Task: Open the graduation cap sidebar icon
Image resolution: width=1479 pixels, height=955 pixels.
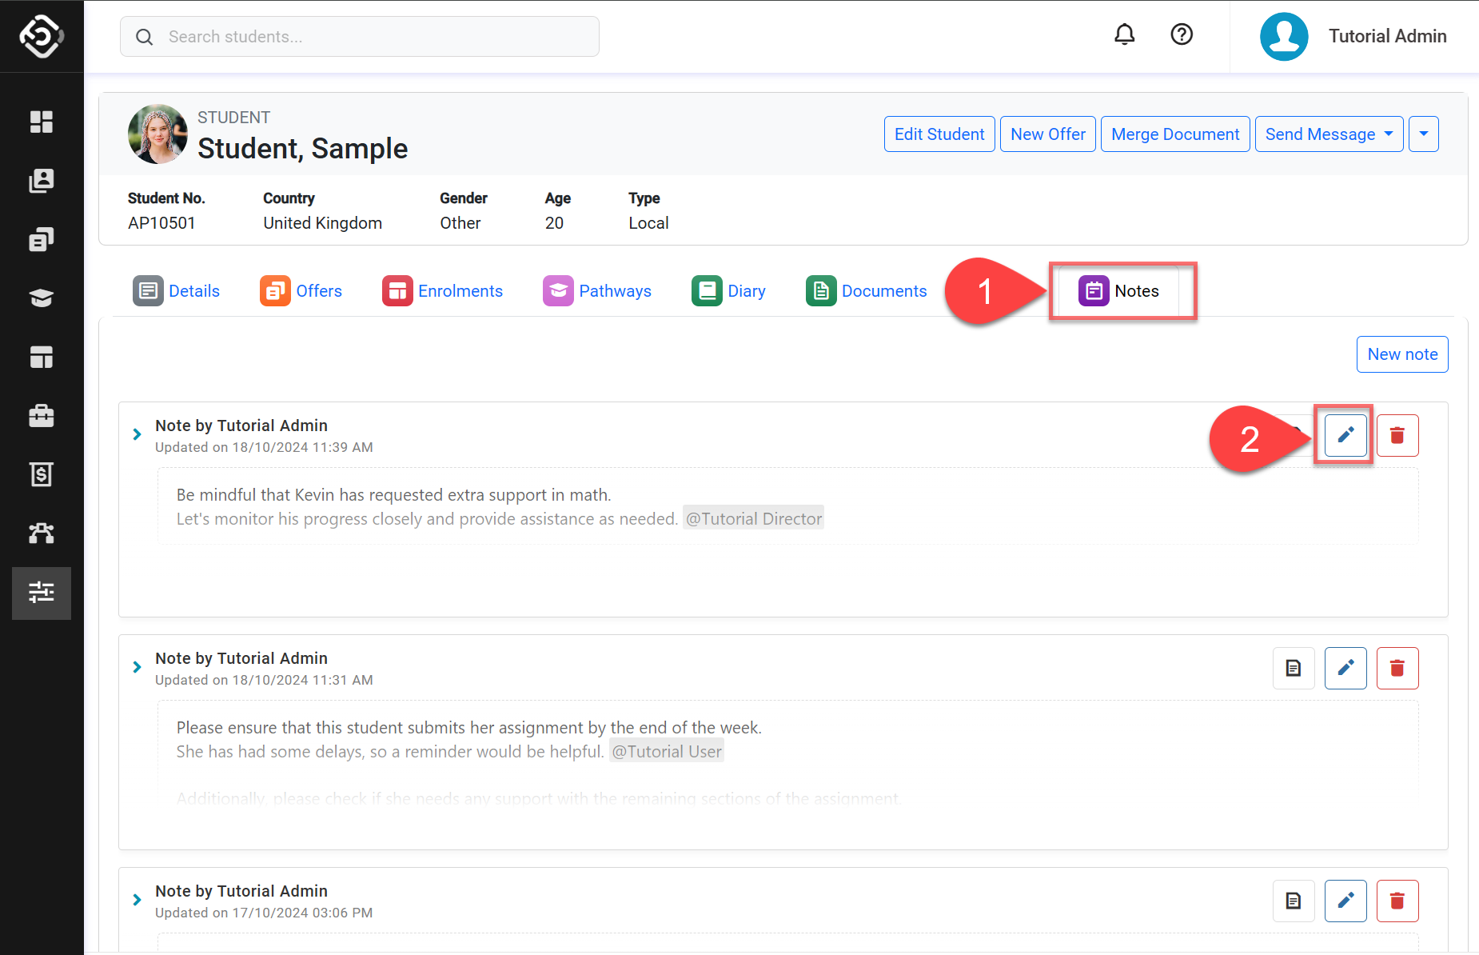Action: click(x=42, y=298)
